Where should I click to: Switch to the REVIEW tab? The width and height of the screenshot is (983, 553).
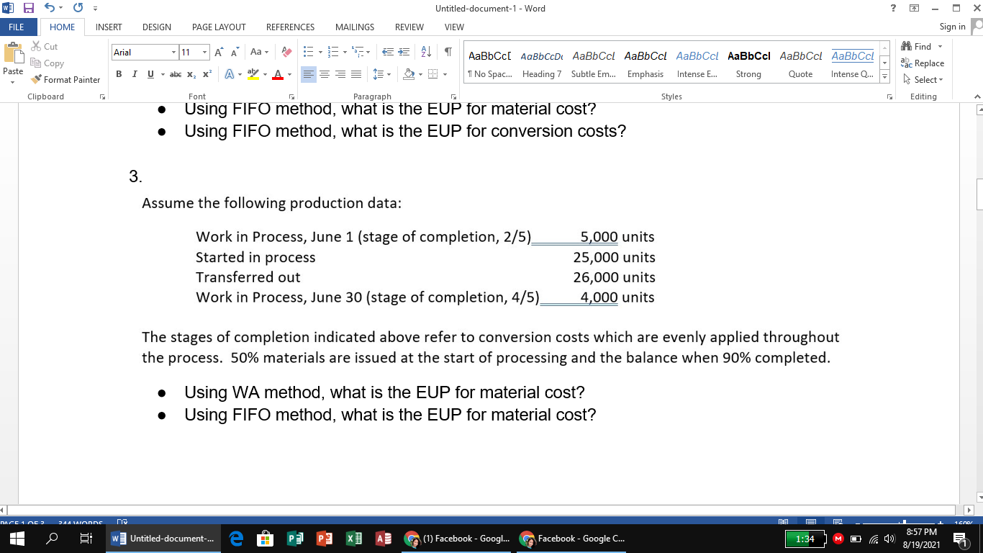coord(409,27)
